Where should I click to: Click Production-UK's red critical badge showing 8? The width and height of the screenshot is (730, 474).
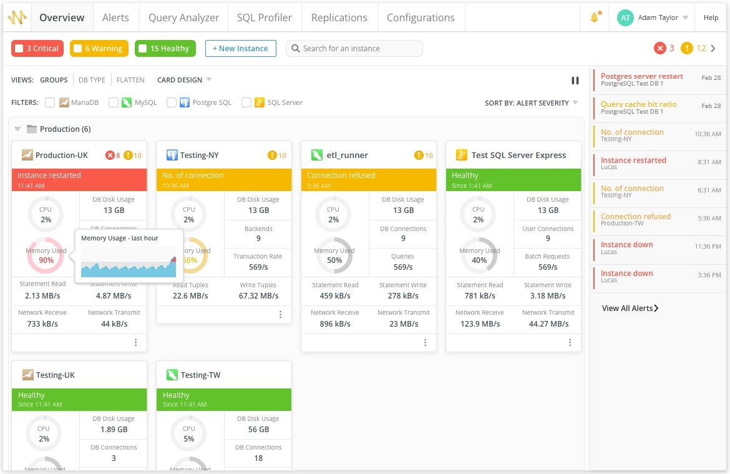[x=113, y=156]
